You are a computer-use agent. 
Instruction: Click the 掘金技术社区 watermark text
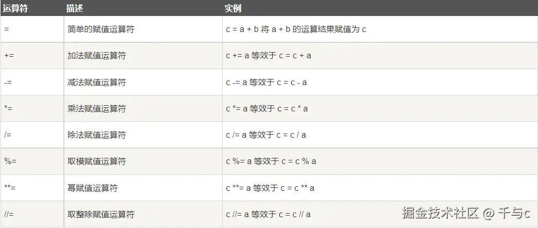(441, 213)
